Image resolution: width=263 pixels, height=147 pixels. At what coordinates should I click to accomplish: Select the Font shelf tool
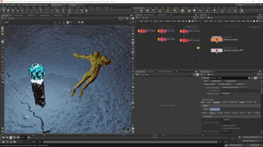[63, 11]
